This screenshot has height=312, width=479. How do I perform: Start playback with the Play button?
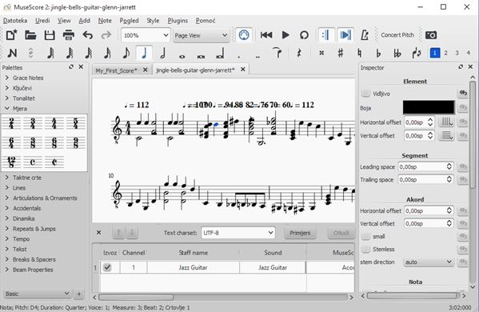pyautogui.click(x=285, y=35)
